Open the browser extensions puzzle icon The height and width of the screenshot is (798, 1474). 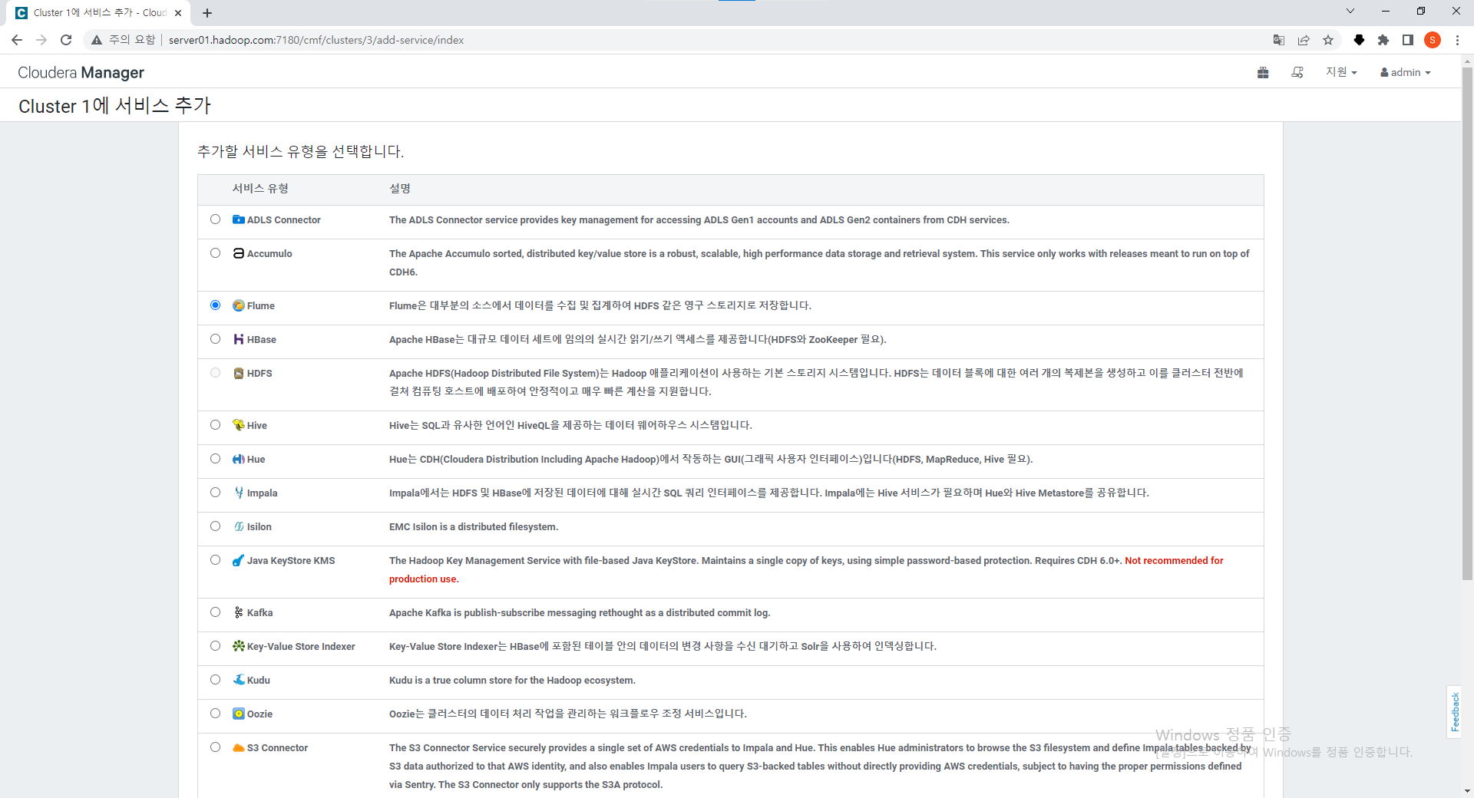point(1383,40)
